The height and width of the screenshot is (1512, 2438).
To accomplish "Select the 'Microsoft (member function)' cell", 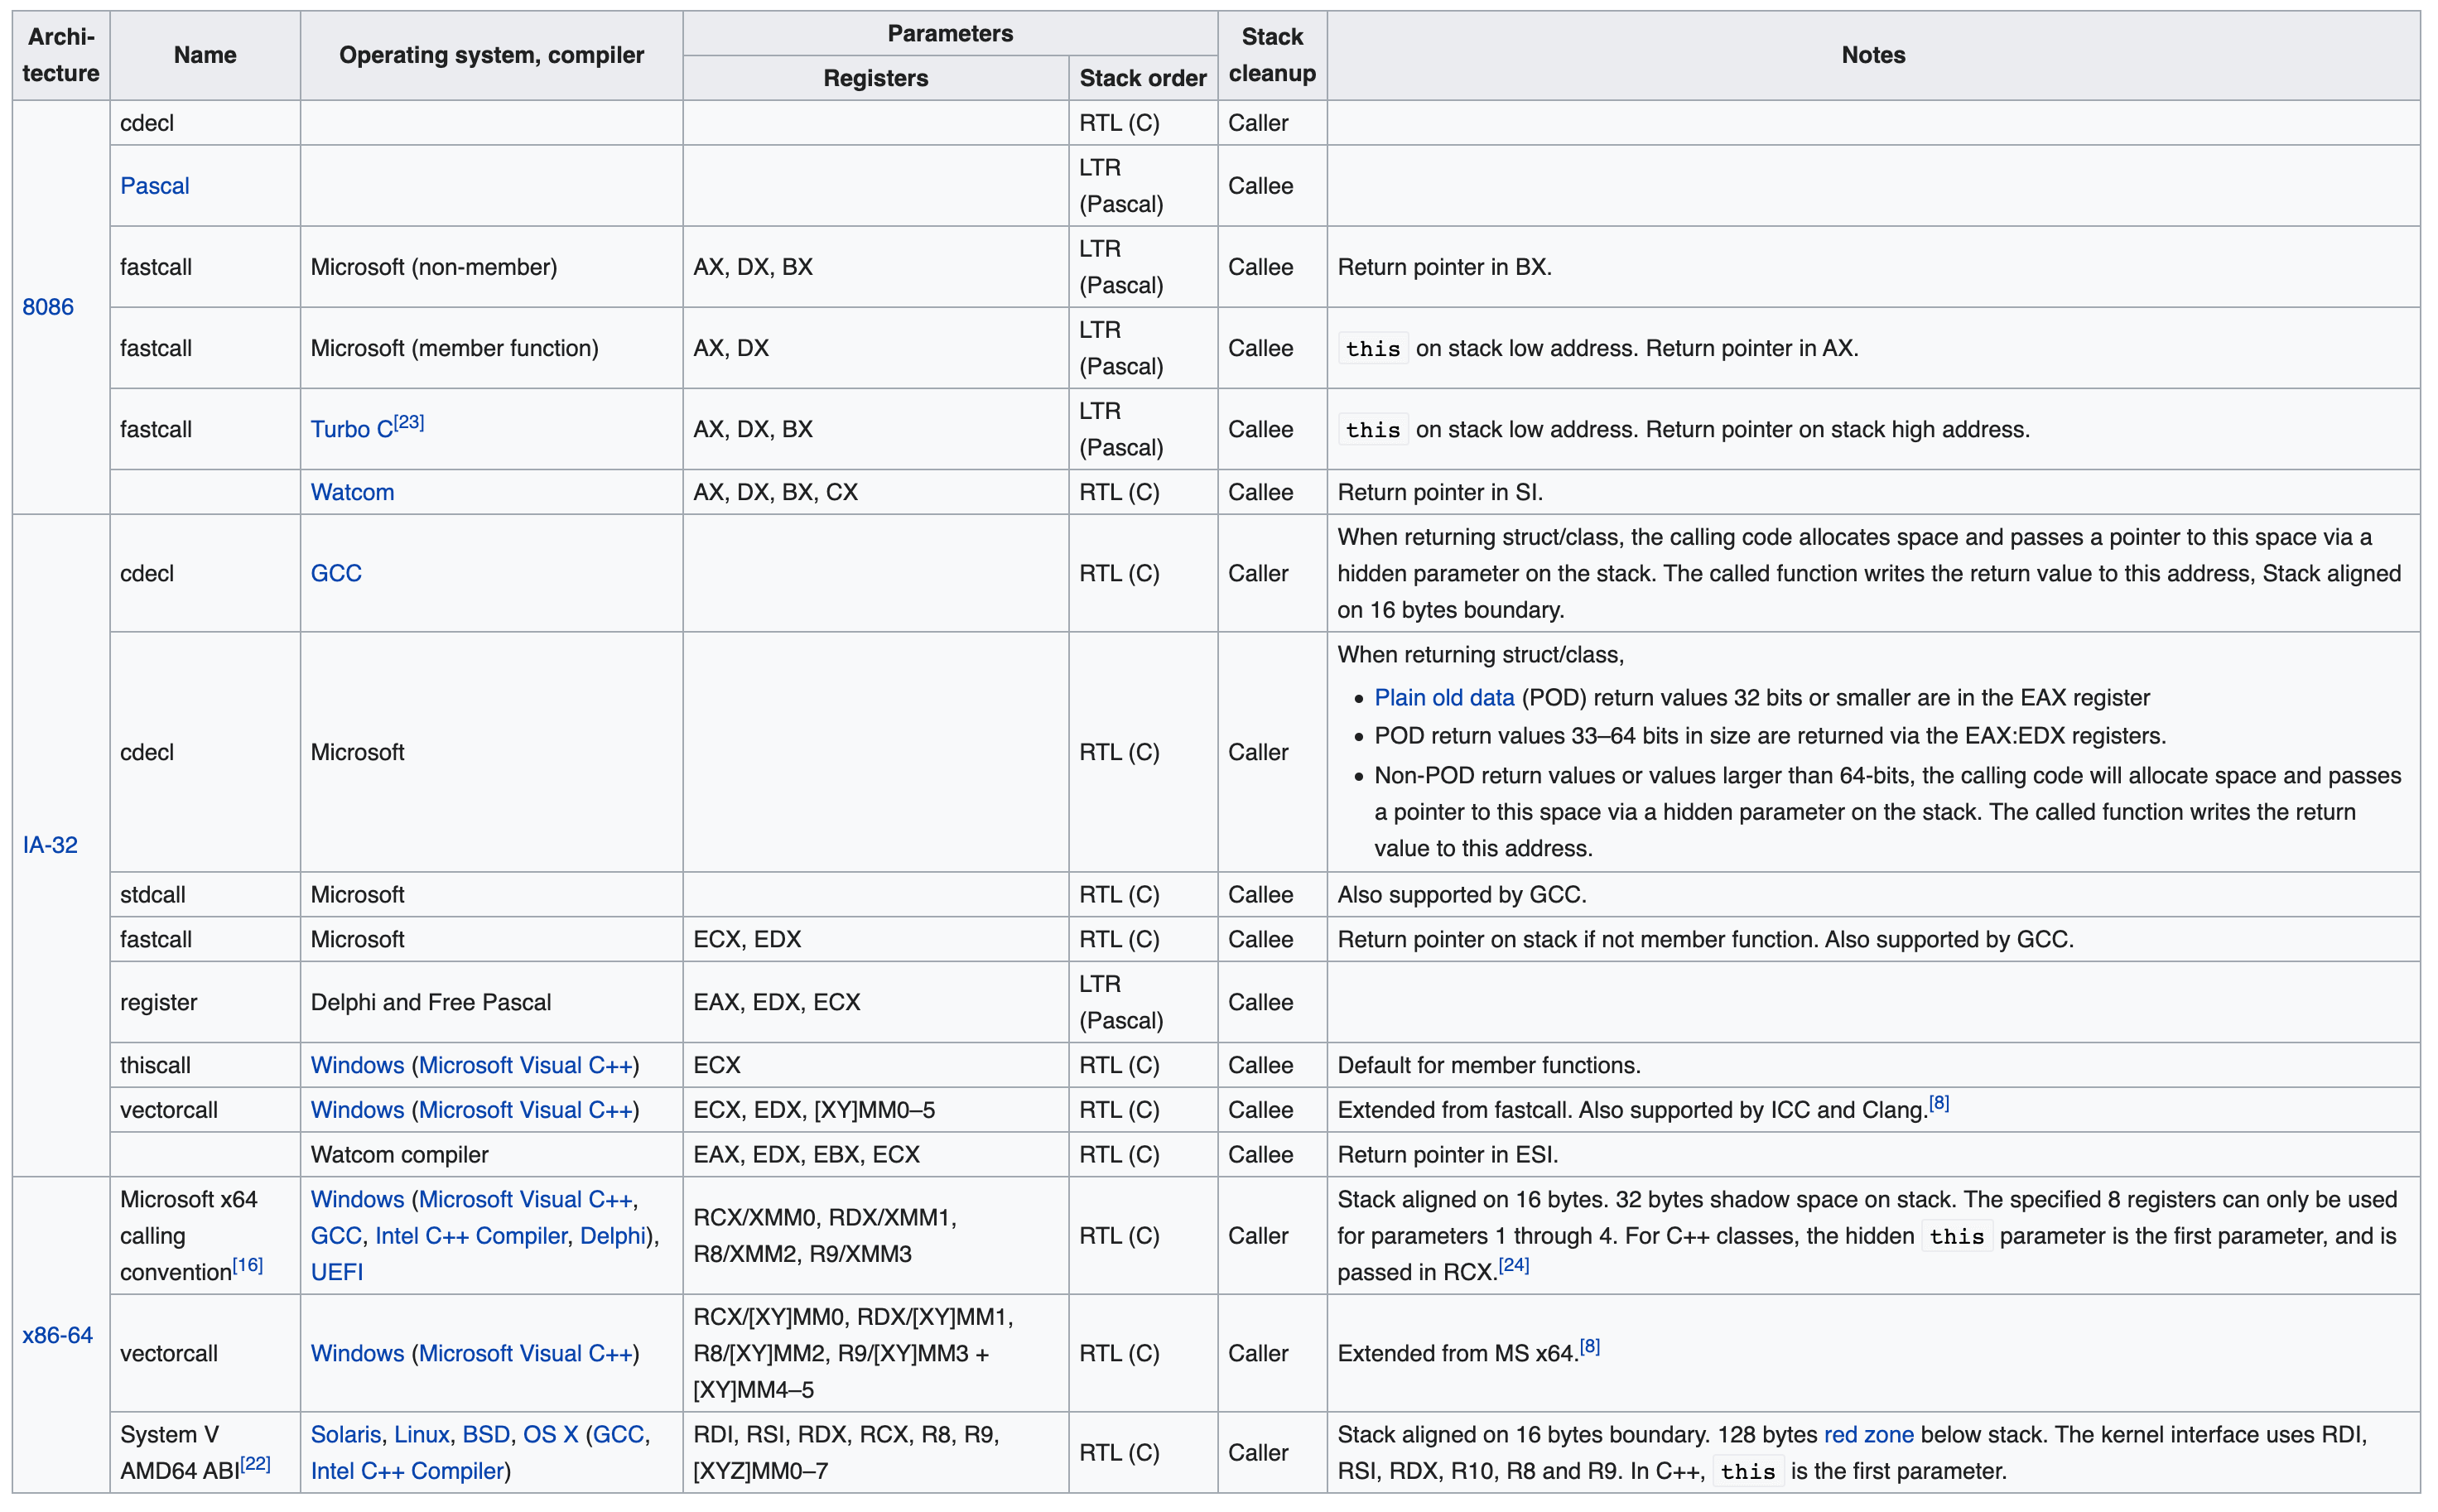I will (x=491, y=348).
